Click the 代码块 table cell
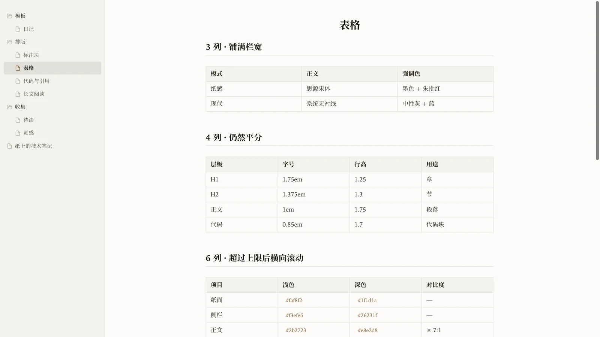 click(457, 224)
